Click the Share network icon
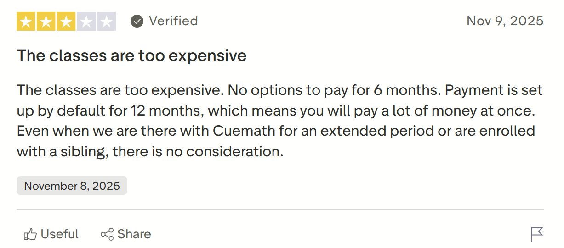 pos(107,235)
